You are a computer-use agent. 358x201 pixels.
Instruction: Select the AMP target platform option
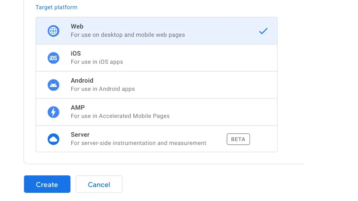click(x=157, y=112)
